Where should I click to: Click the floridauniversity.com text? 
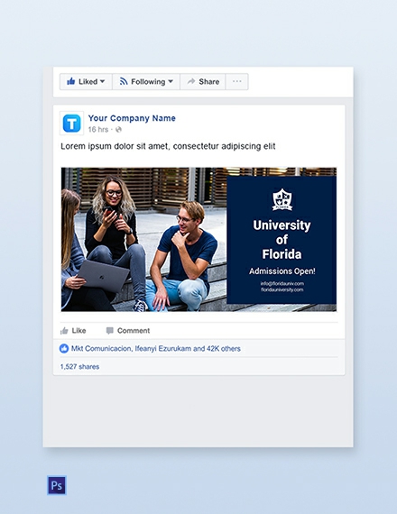(282, 289)
